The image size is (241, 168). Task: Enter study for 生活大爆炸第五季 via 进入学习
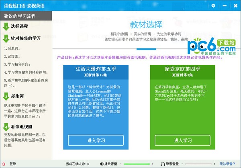[x=96, y=140]
